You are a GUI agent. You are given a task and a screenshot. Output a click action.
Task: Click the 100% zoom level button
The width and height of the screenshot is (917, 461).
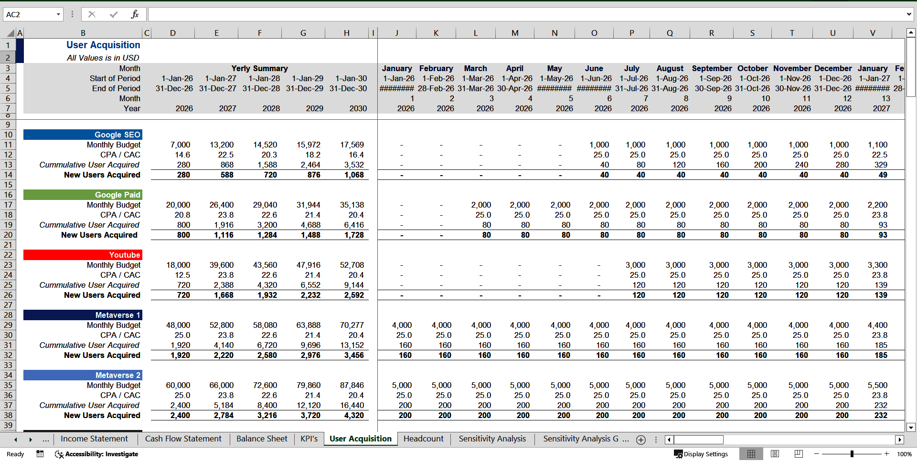[904, 454]
